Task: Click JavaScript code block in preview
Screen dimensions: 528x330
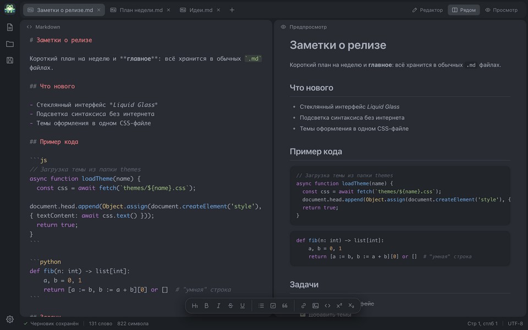Action: (x=400, y=195)
